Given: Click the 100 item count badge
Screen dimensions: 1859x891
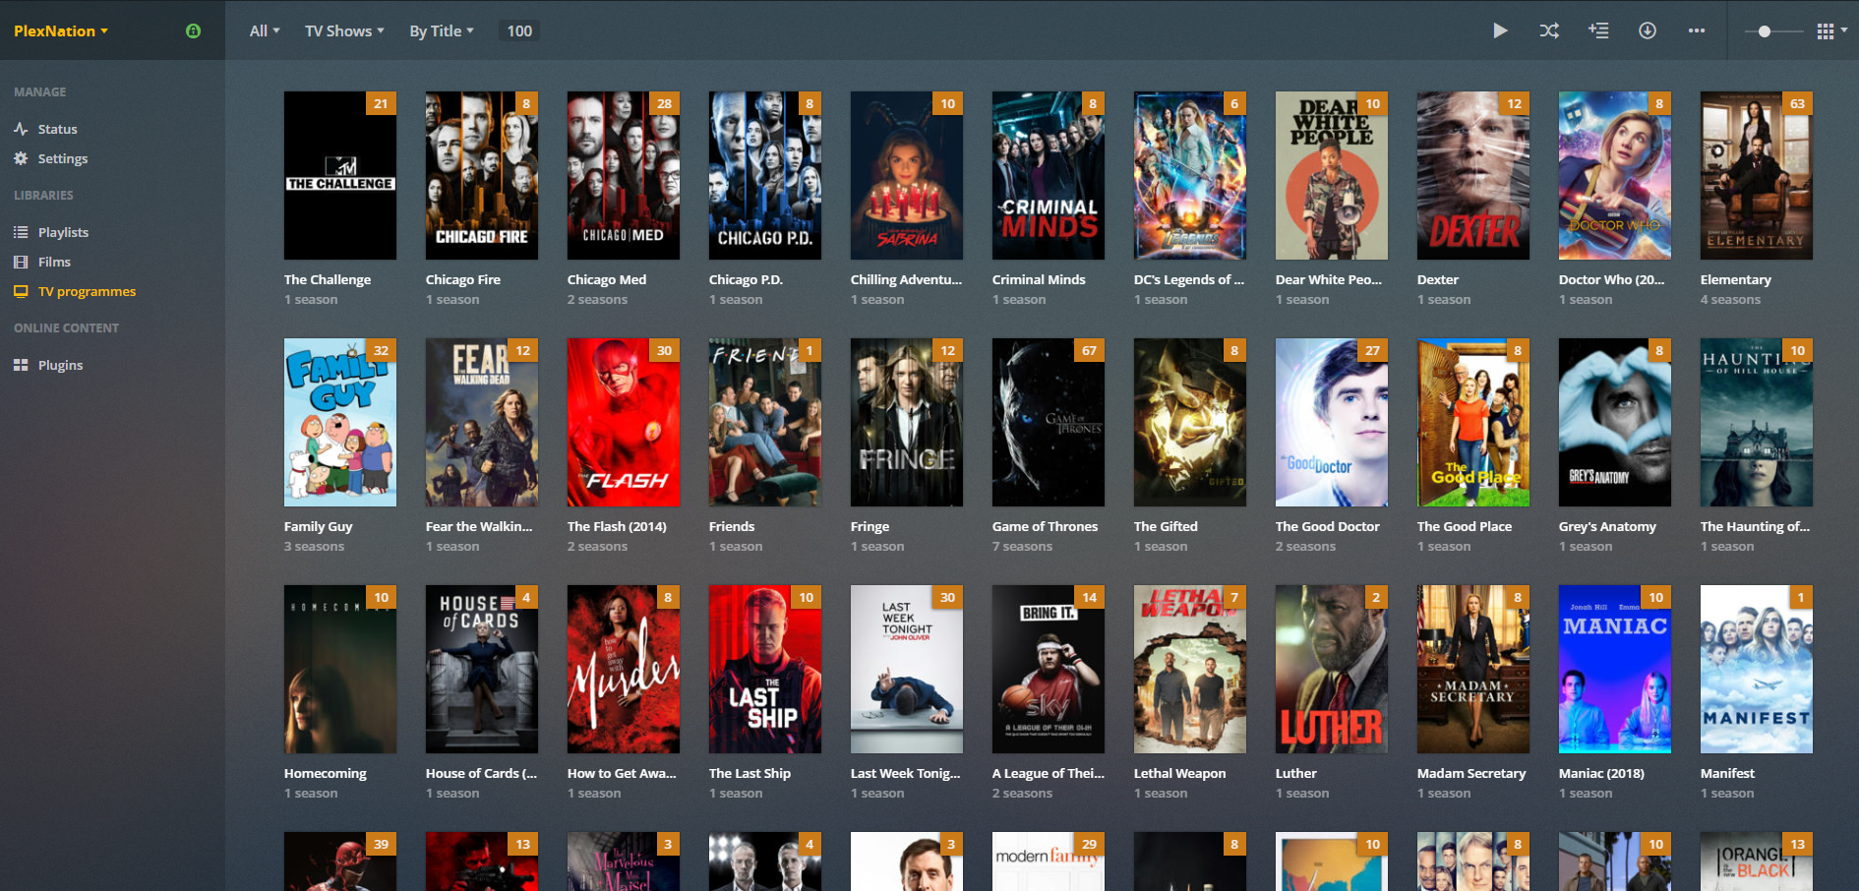Looking at the screenshot, I should click(519, 30).
